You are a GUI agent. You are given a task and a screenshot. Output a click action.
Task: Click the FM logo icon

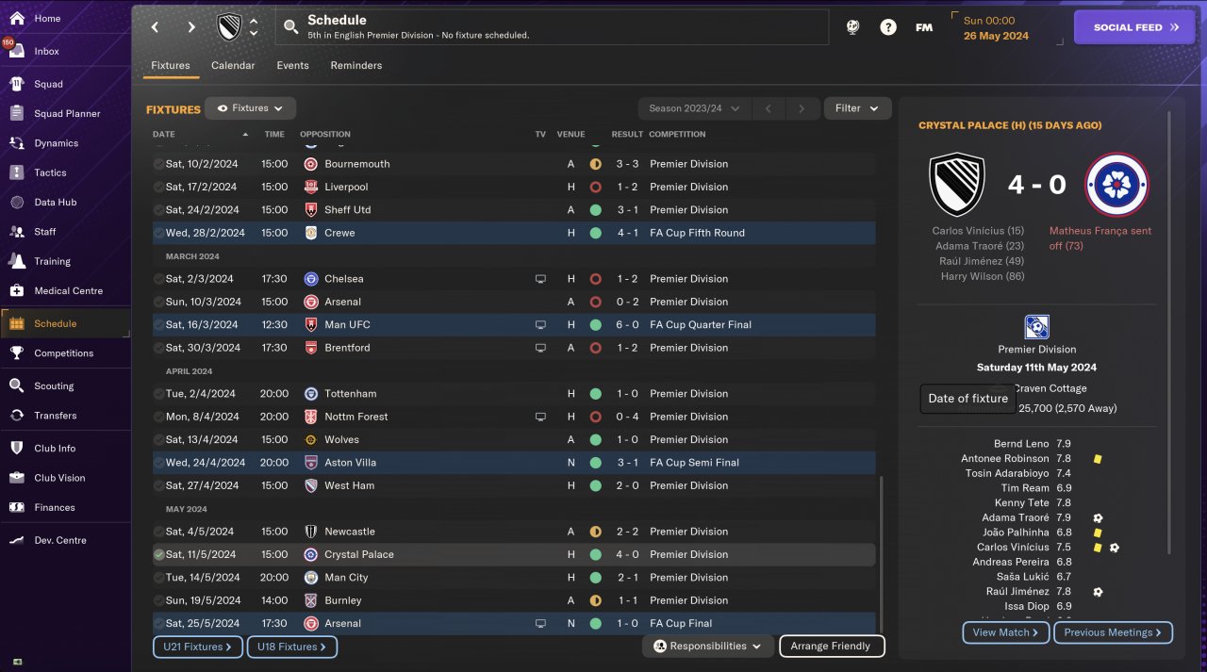coord(924,27)
